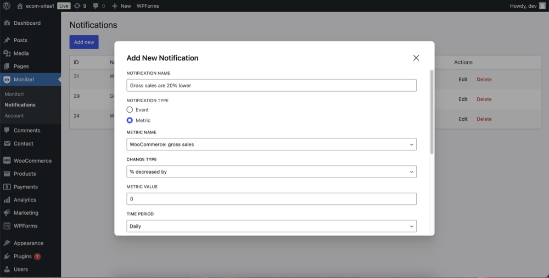Viewport: 549px width, 278px height.
Task: Click the Marketing megaphone icon
Action: [x=7, y=213]
